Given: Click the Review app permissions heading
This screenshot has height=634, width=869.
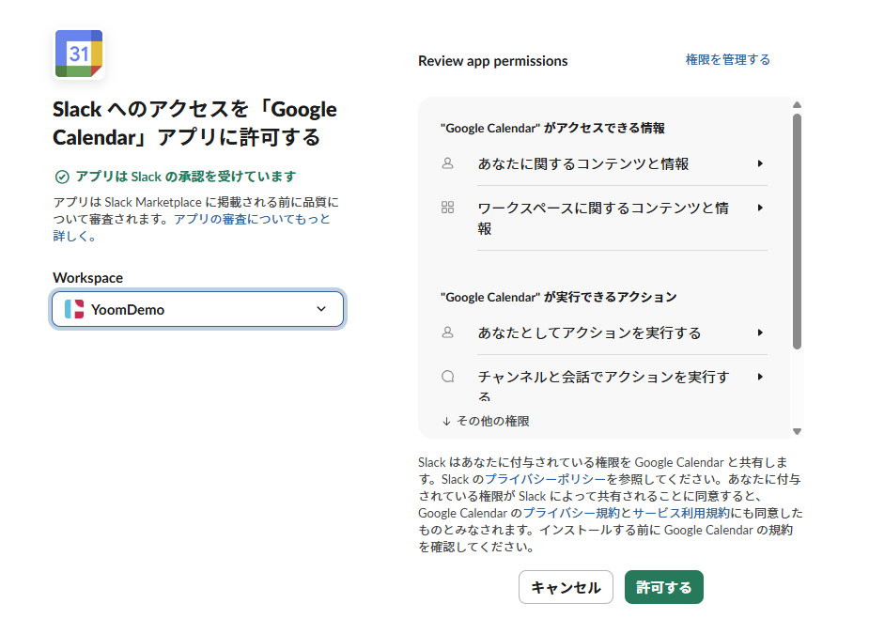Looking at the screenshot, I should coord(492,61).
